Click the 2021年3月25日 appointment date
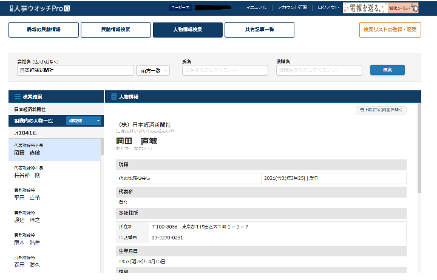This screenshot has width=437, height=280. pos(291,178)
